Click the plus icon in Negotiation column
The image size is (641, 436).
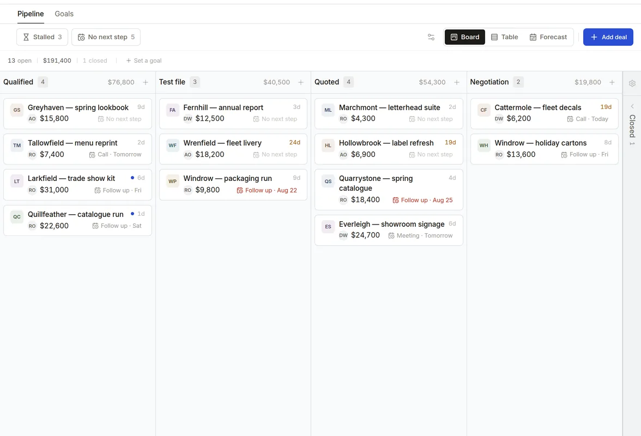tap(612, 82)
